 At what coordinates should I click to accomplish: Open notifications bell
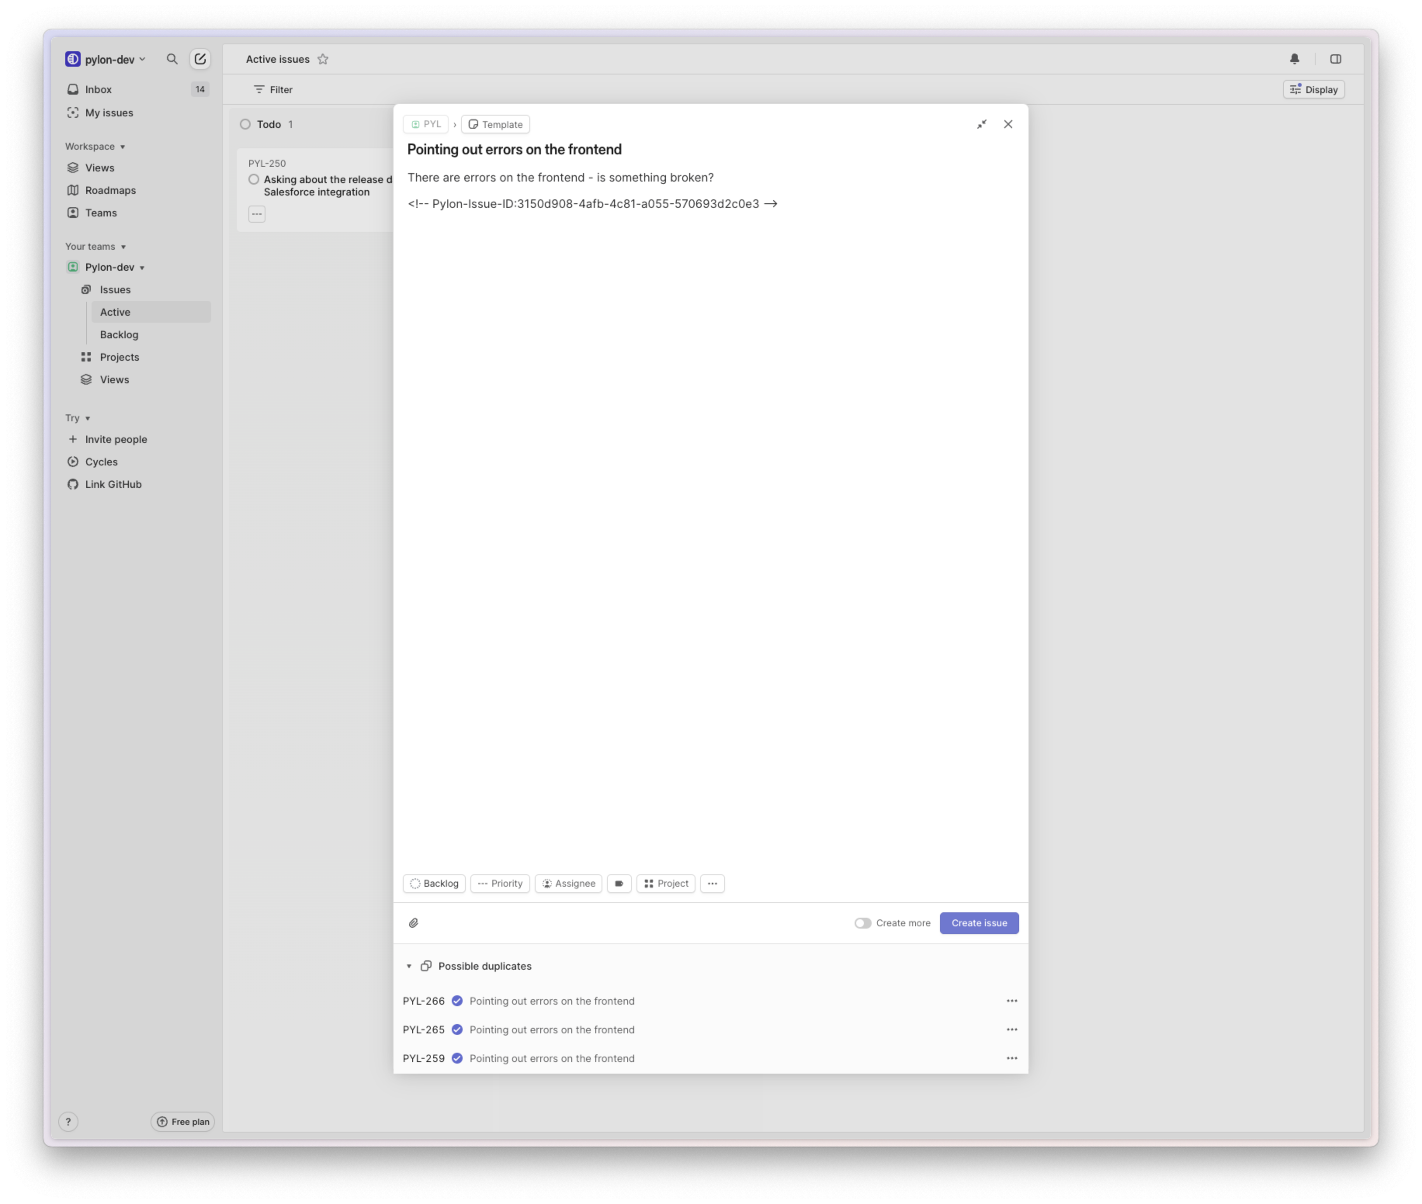[x=1295, y=59]
